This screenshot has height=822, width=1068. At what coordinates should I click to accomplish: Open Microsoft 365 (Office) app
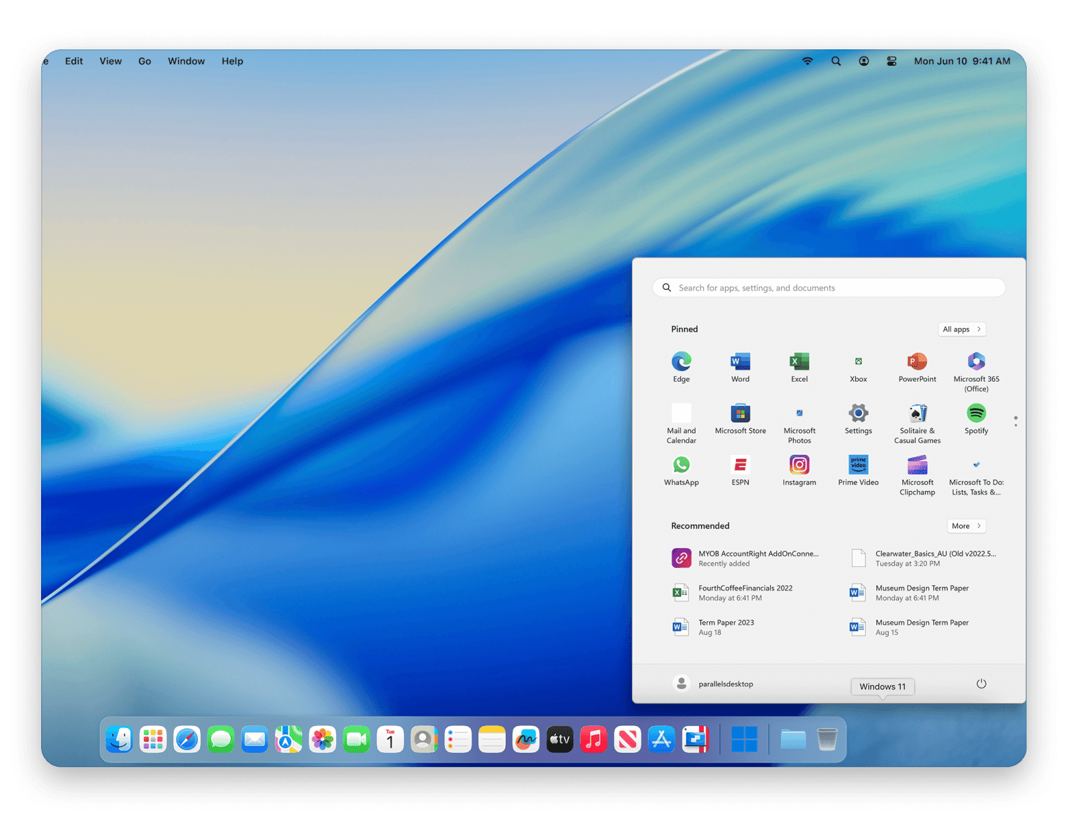pos(976,372)
